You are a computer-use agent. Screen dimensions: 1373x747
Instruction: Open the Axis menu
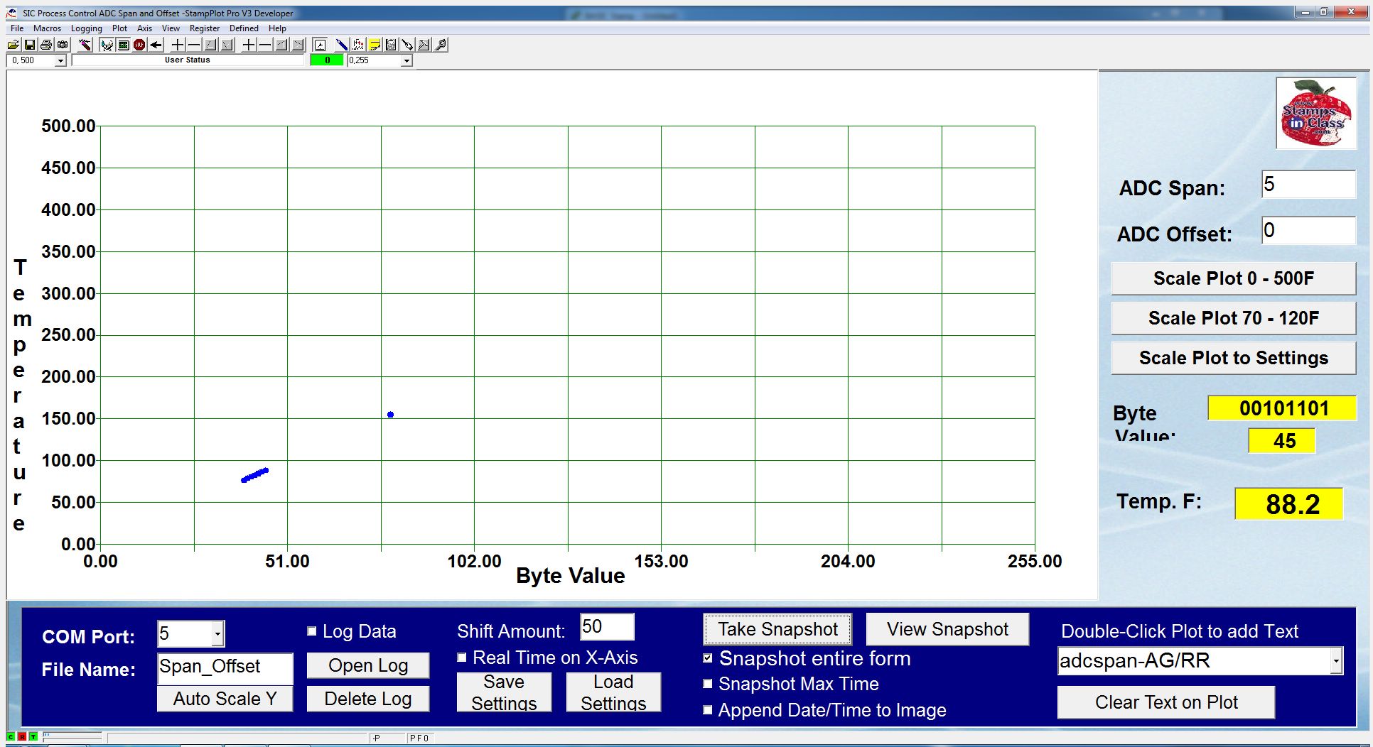click(x=144, y=28)
